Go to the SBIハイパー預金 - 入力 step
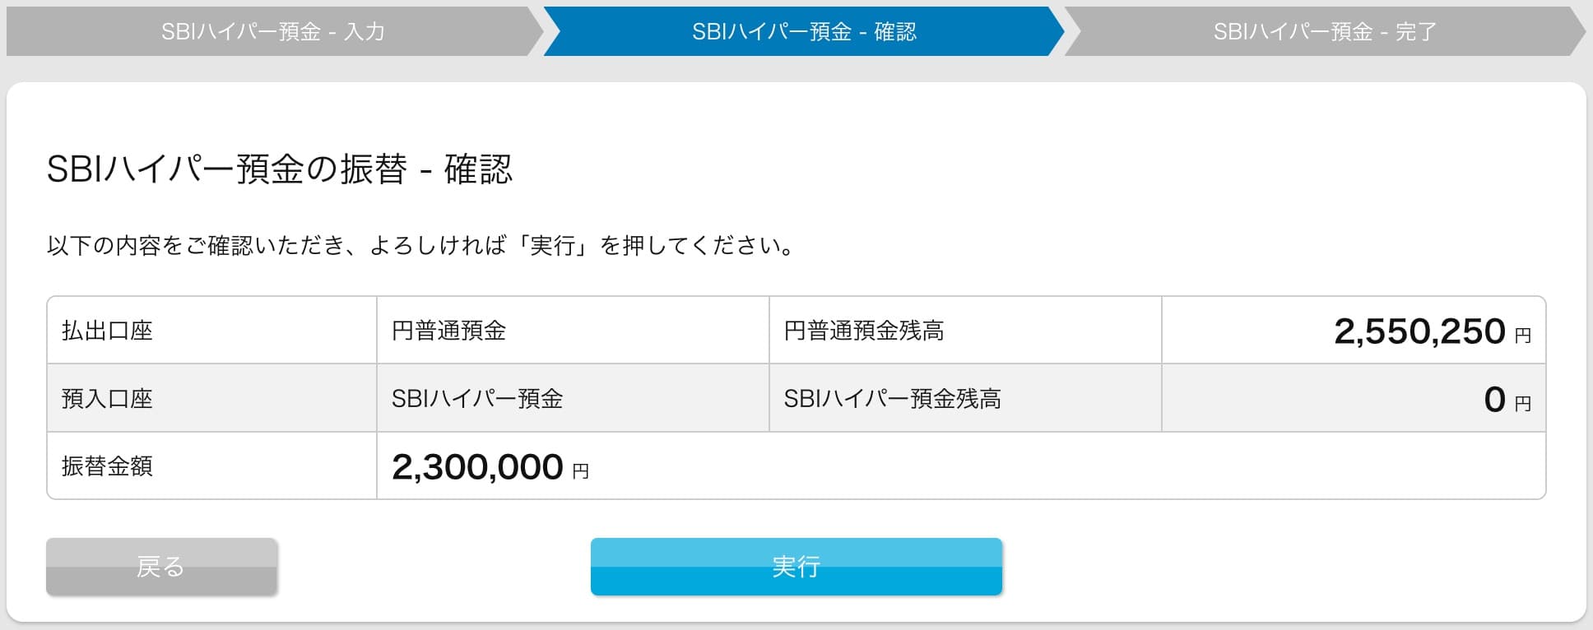 click(x=273, y=31)
